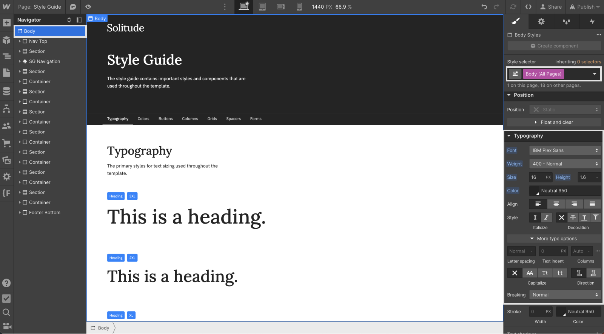The width and height of the screenshot is (604, 334).
Task: Open the Finsweet {F} app panel
Action: [6, 193]
